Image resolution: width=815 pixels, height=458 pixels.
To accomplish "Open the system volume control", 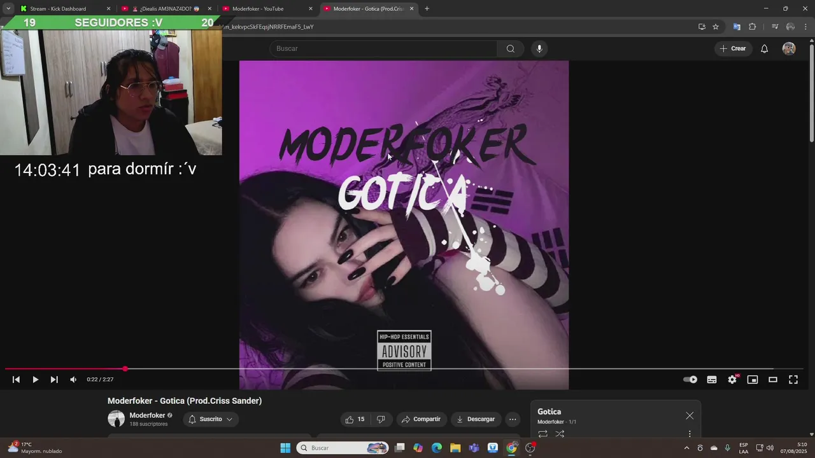I will (x=770, y=448).
